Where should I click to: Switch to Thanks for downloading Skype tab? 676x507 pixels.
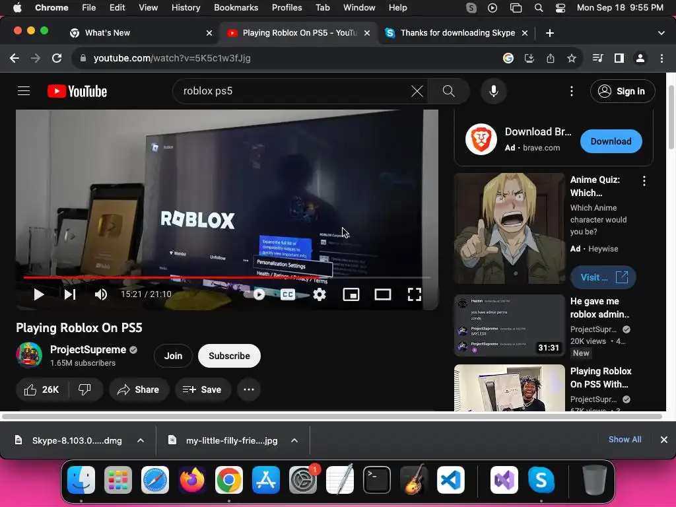[x=457, y=33]
